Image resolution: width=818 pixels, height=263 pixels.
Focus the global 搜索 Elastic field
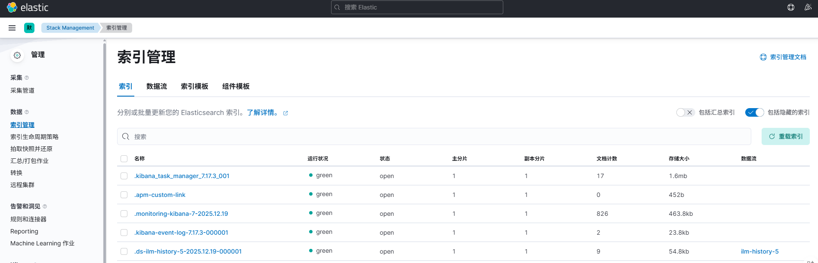(417, 7)
